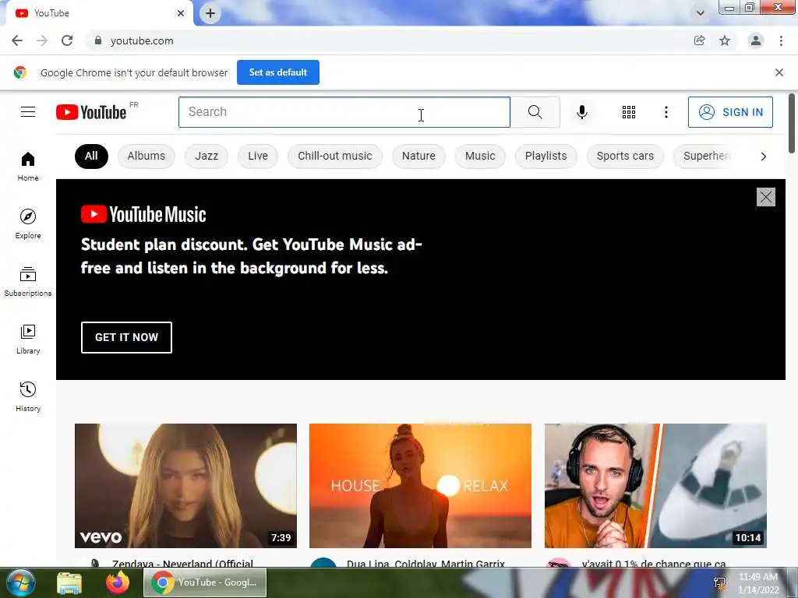
Task: Reload the page with refresh icon
Action: 67,40
